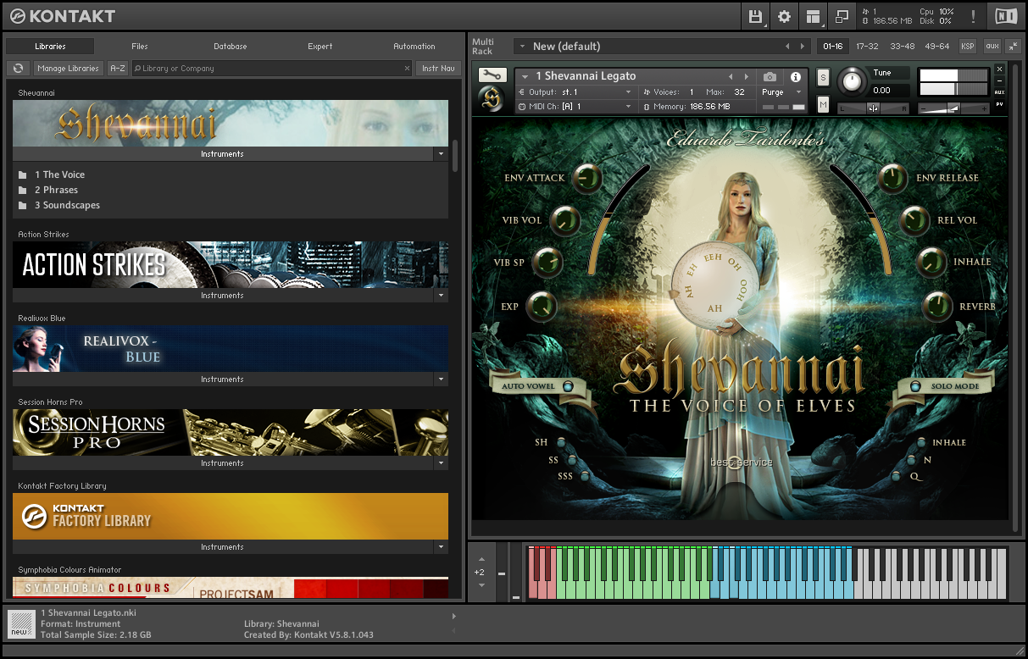
Task: Toggle aux panel in rack header
Action: 991,46
